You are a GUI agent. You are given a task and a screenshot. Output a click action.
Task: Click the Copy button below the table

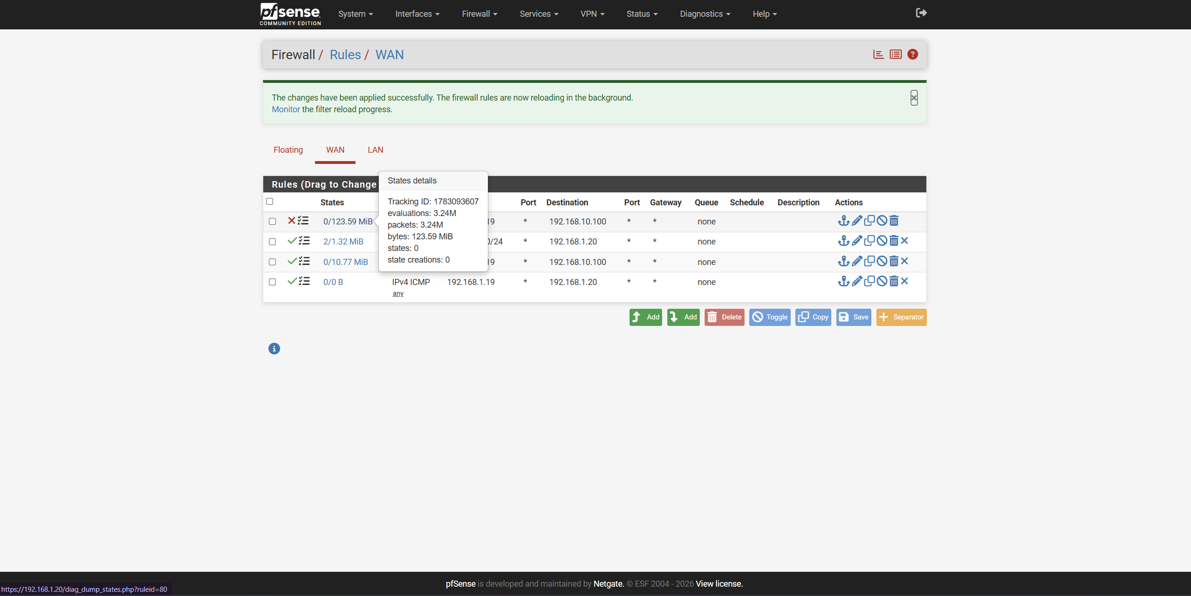[813, 317]
